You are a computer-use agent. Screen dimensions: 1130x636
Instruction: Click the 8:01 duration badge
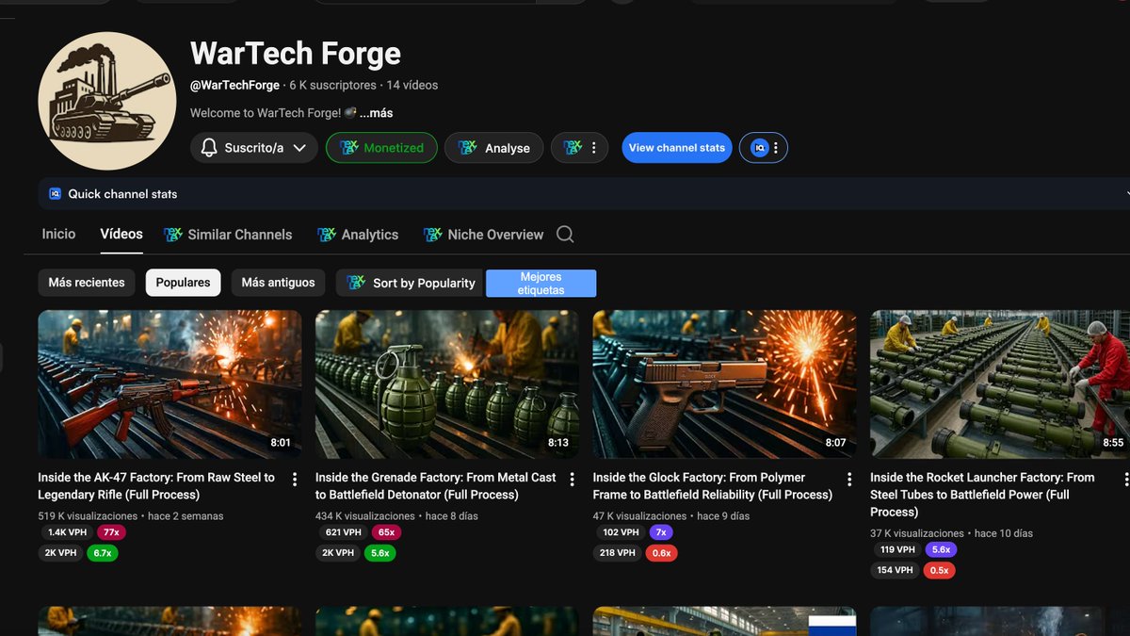(x=281, y=443)
